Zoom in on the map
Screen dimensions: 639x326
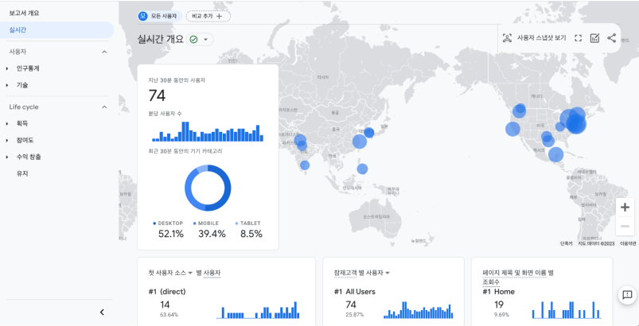(x=625, y=208)
